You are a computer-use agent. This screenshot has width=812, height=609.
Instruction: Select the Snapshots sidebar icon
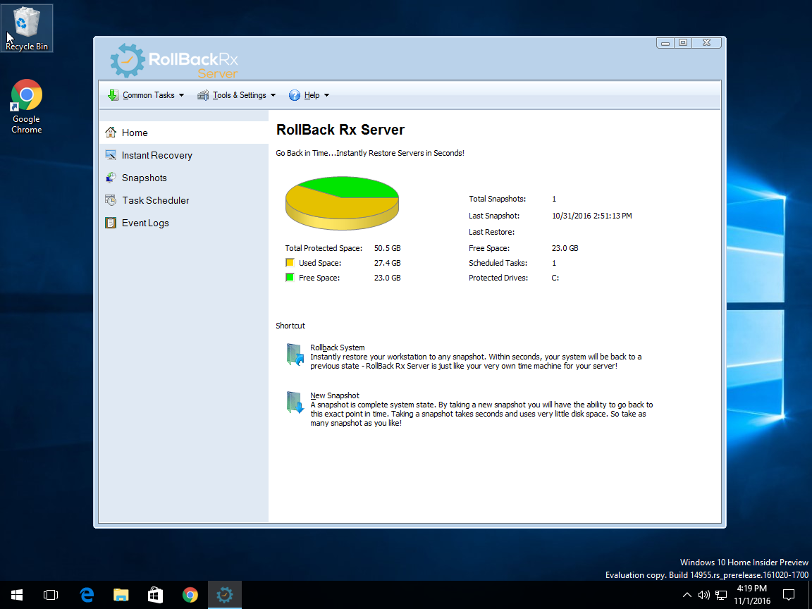point(111,178)
